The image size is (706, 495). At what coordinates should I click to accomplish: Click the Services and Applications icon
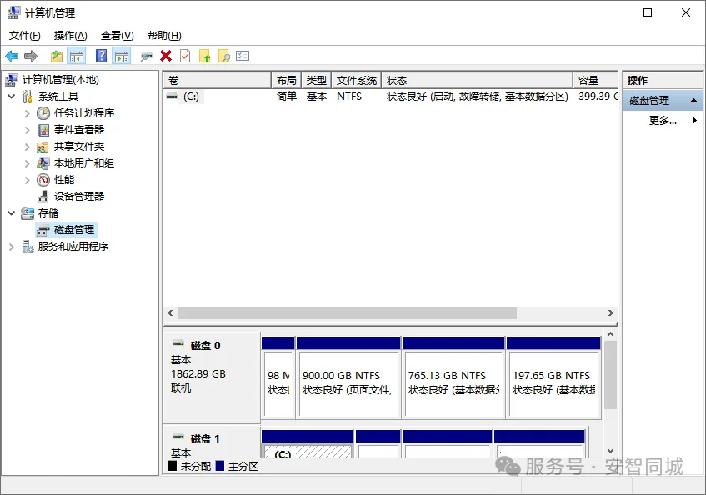pyautogui.click(x=28, y=247)
